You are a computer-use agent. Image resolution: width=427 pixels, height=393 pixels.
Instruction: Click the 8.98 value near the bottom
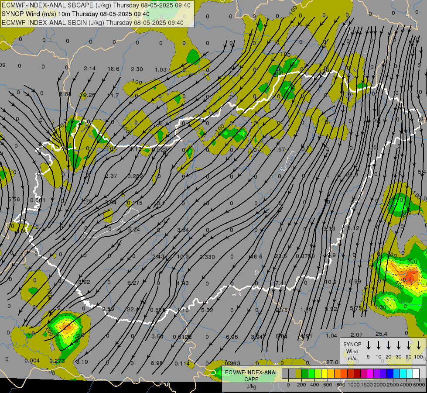157,363
